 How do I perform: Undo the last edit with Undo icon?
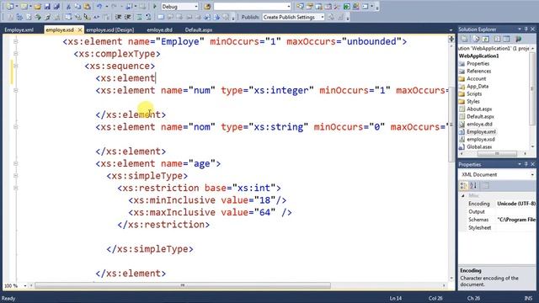(99, 7)
